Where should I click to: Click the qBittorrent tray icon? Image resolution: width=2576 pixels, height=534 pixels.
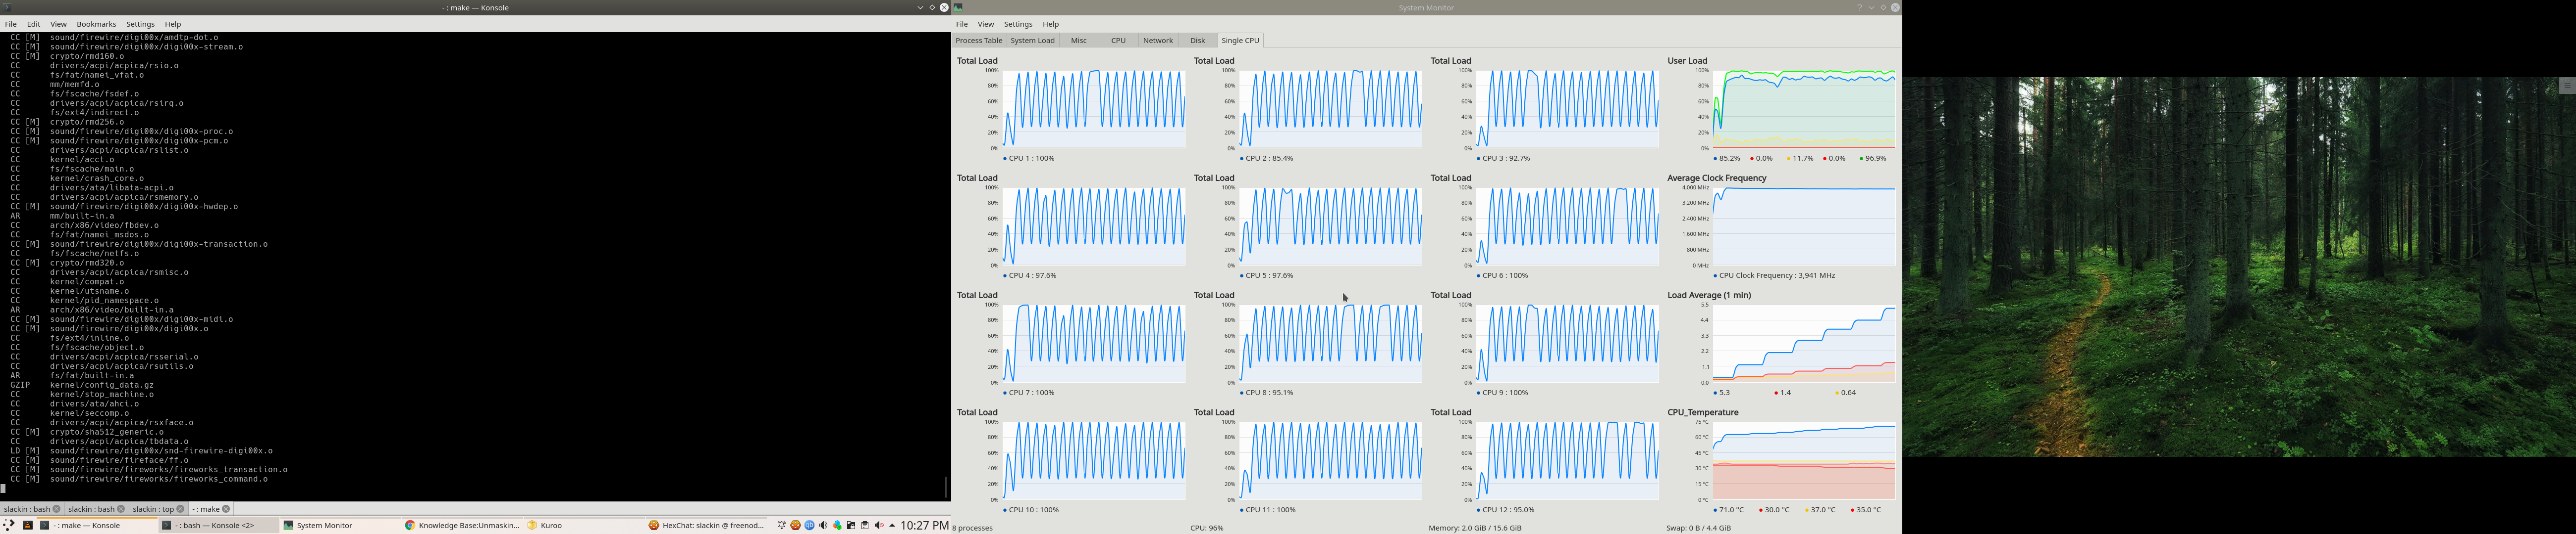[810, 526]
